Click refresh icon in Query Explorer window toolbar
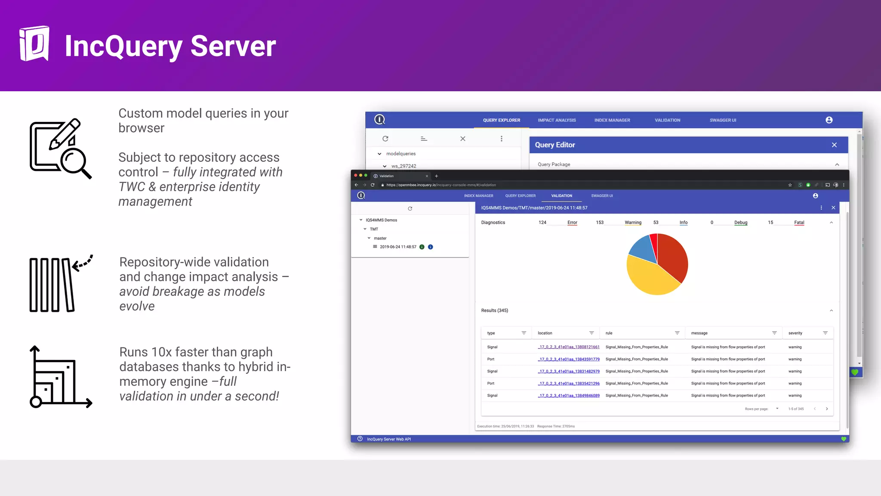This screenshot has height=496, width=881. 385,139
